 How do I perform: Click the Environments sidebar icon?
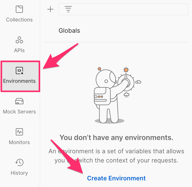(20, 71)
